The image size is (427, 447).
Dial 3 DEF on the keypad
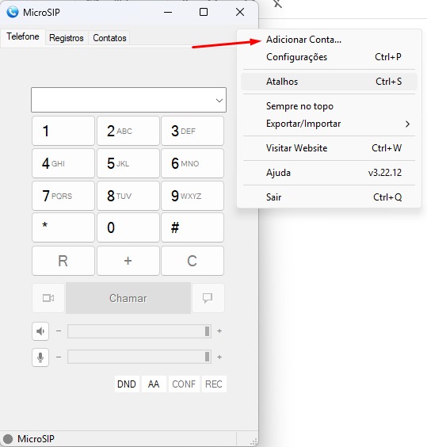[193, 131]
